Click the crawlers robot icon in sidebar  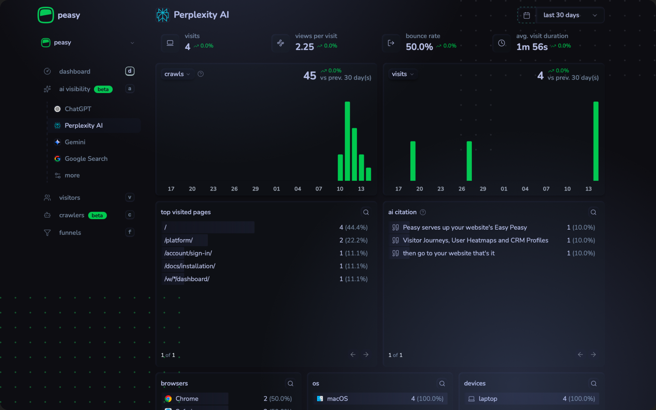click(x=47, y=215)
